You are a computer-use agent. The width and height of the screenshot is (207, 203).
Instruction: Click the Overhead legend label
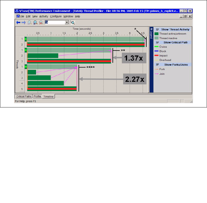[165, 60]
